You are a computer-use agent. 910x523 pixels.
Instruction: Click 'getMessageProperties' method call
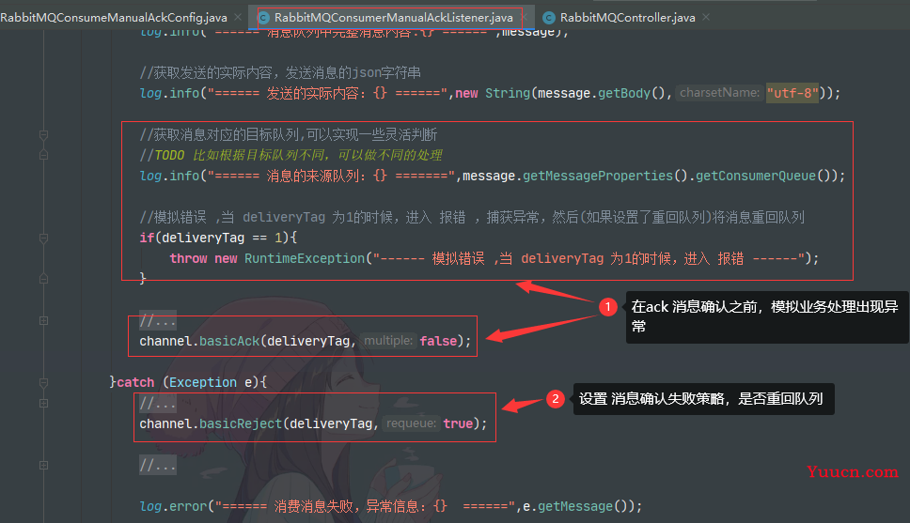pyautogui.click(x=598, y=176)
